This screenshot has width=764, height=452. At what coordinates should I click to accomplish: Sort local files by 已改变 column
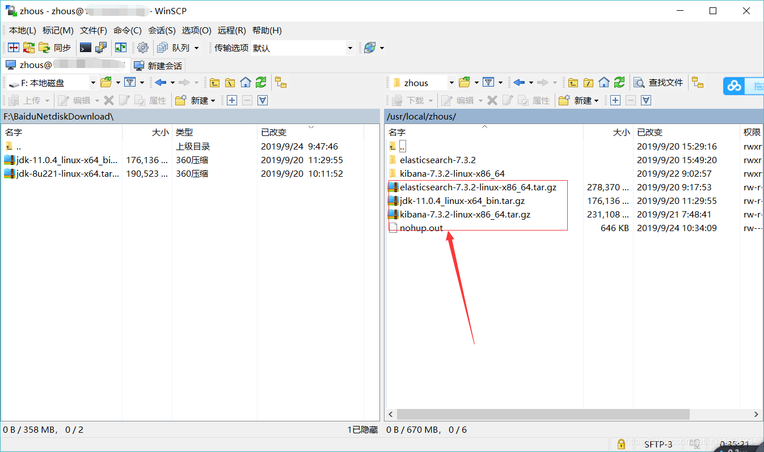point(310,132)
